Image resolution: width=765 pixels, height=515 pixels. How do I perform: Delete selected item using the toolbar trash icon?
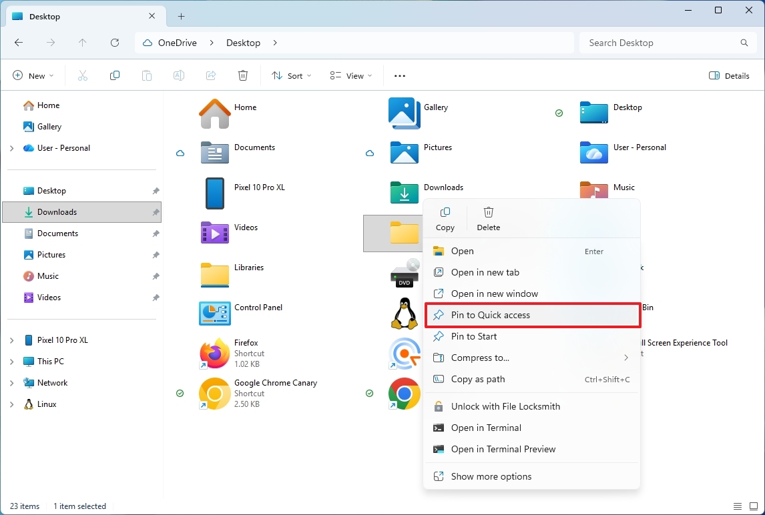tap(243, 75)
